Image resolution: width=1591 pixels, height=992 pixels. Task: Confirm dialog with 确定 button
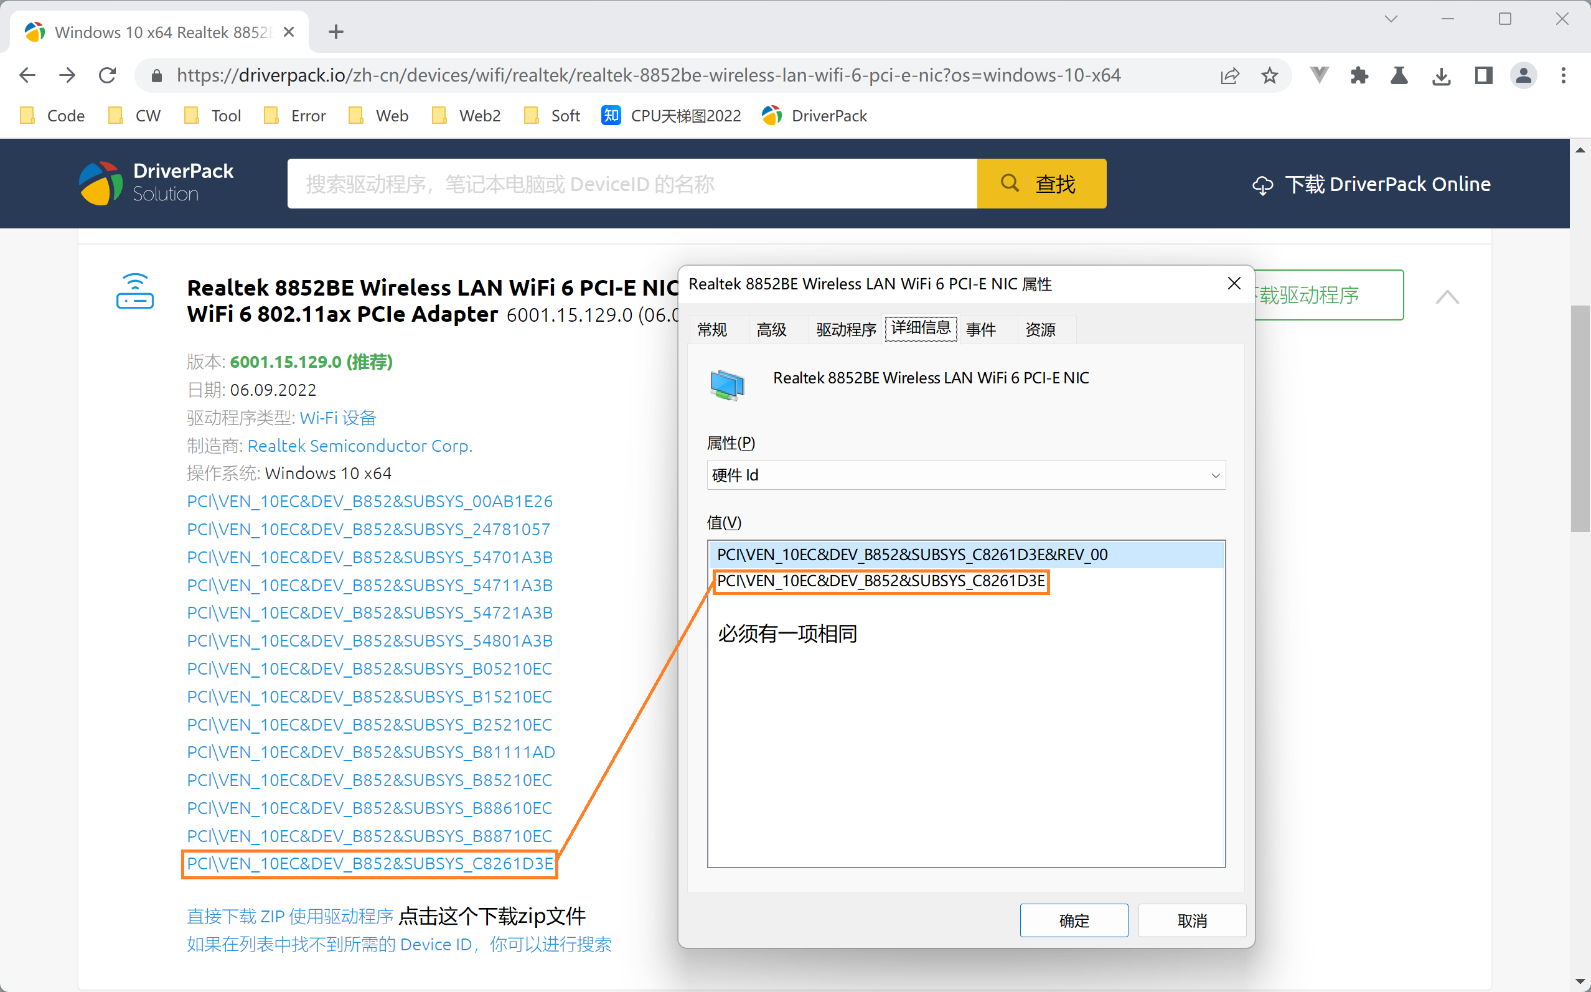coord(1073,920)
